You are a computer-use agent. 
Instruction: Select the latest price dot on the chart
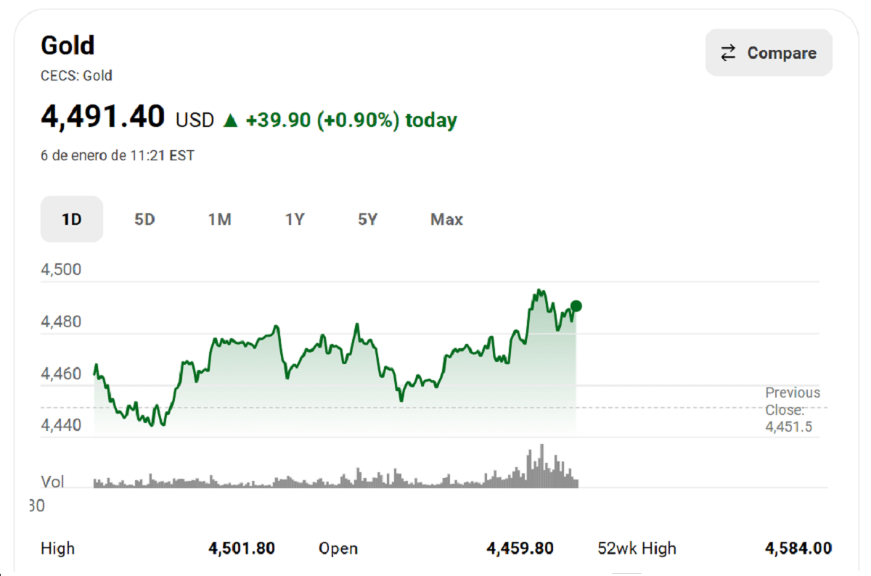576,306
